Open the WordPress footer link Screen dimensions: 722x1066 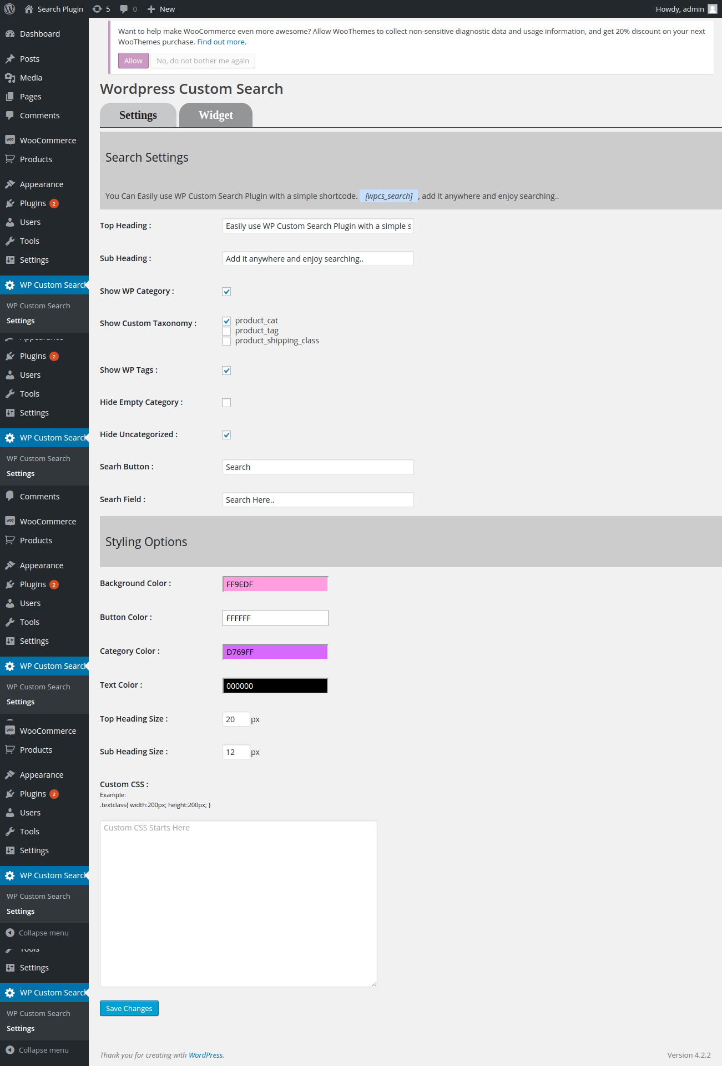click(x=205, y=1055)
